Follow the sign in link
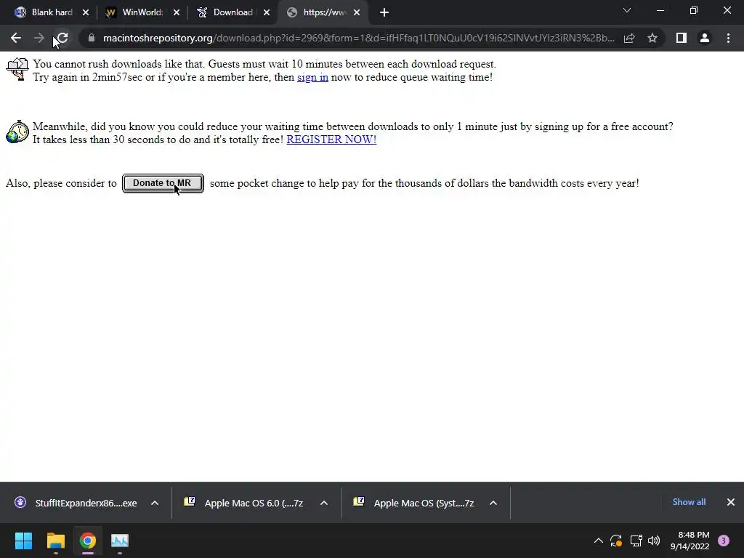Viewport: 744px width, 558px height. [x=312, y=77]
